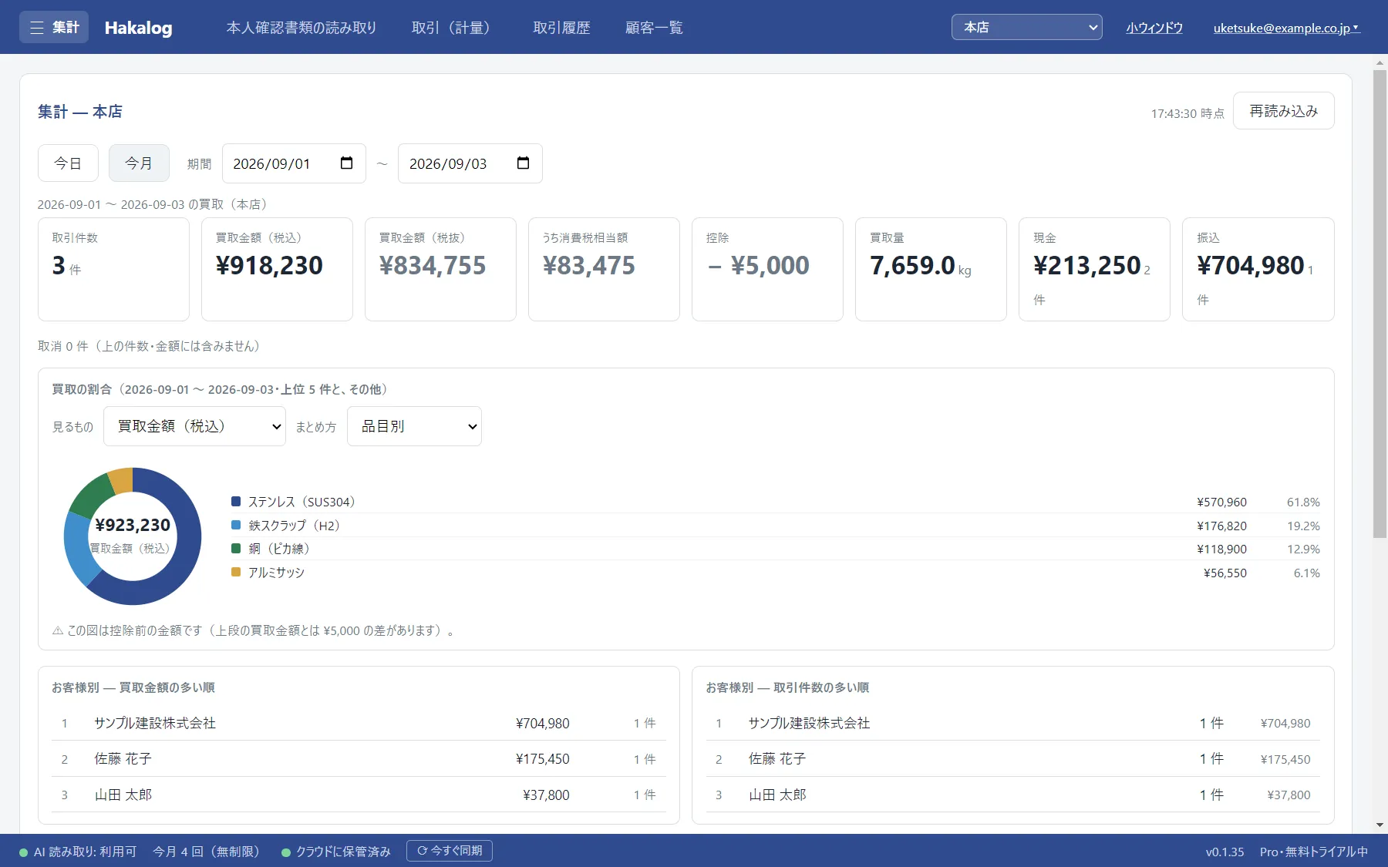Click 佐藤 花子 in the 買取金額の多い順 list
The image size is (1388, 867).
point(123,759)
